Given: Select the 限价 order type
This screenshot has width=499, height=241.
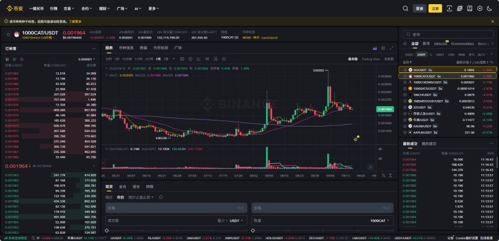Looking at the screenshot, I should pos(109,198).
